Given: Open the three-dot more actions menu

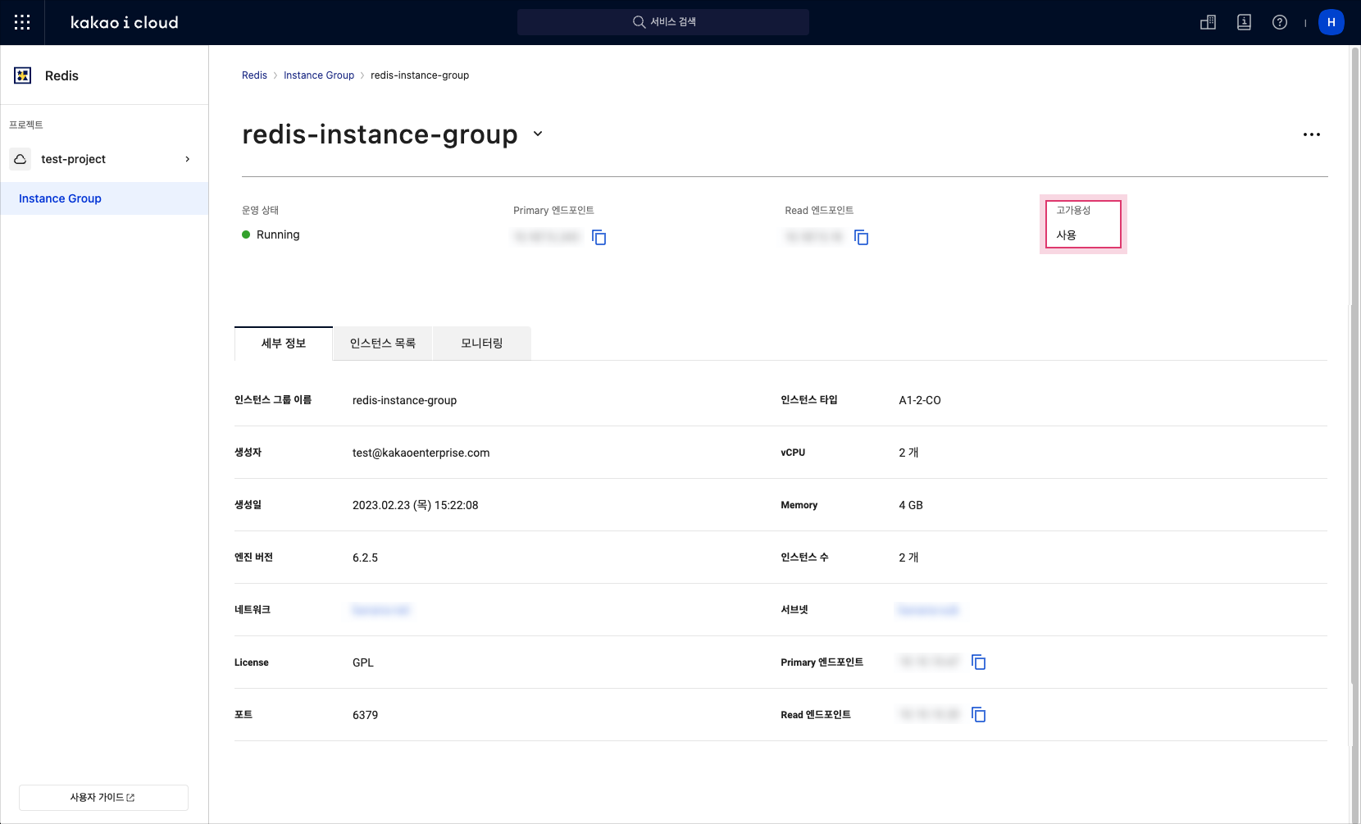Looking at the screenshot, I should coord(1312,134).
